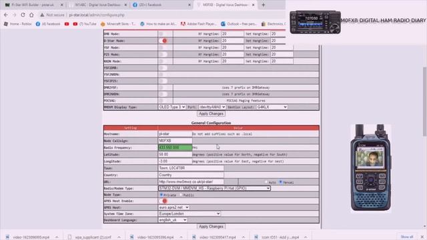This screenshot has width=427, height=240.
Task: Click the Latitude input field
Action: click(175, 154)
